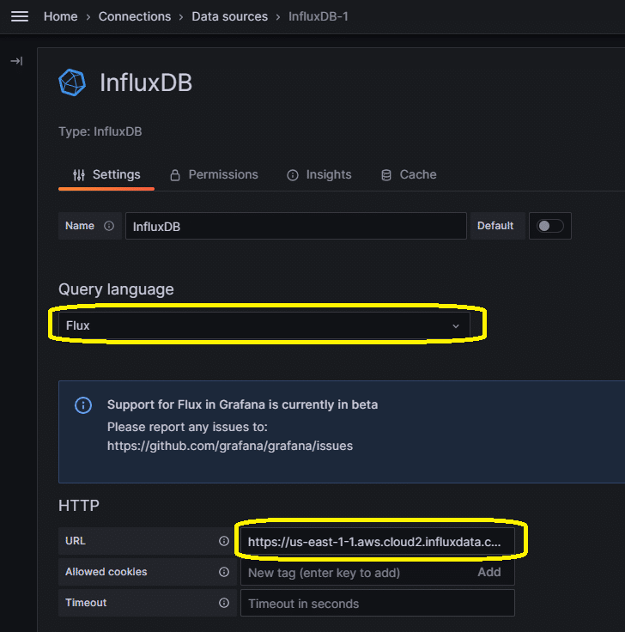The image size is (625, 632).
Task: Click the blue info icon in Flux beta notice
Action: pyautogui.click(x=83, y=405)
